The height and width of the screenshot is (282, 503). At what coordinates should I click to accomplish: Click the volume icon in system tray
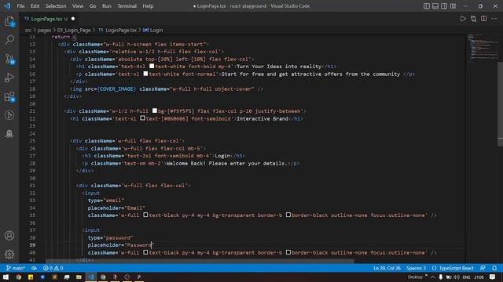(456, 277)
